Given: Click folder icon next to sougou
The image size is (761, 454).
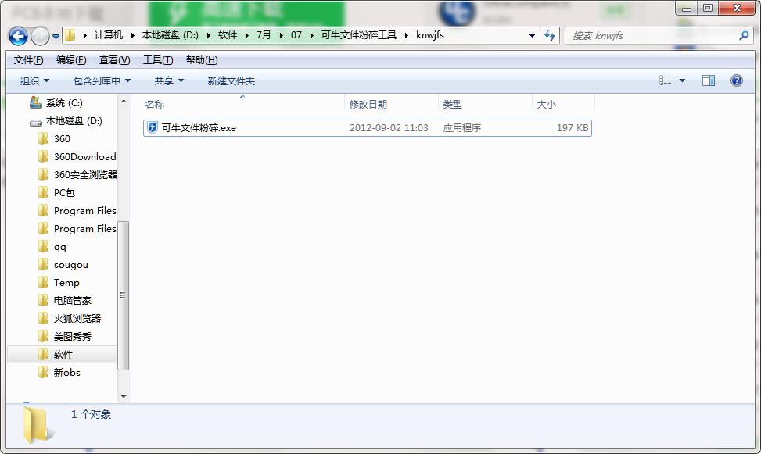Looking at the screenshot, I should 43,264.
